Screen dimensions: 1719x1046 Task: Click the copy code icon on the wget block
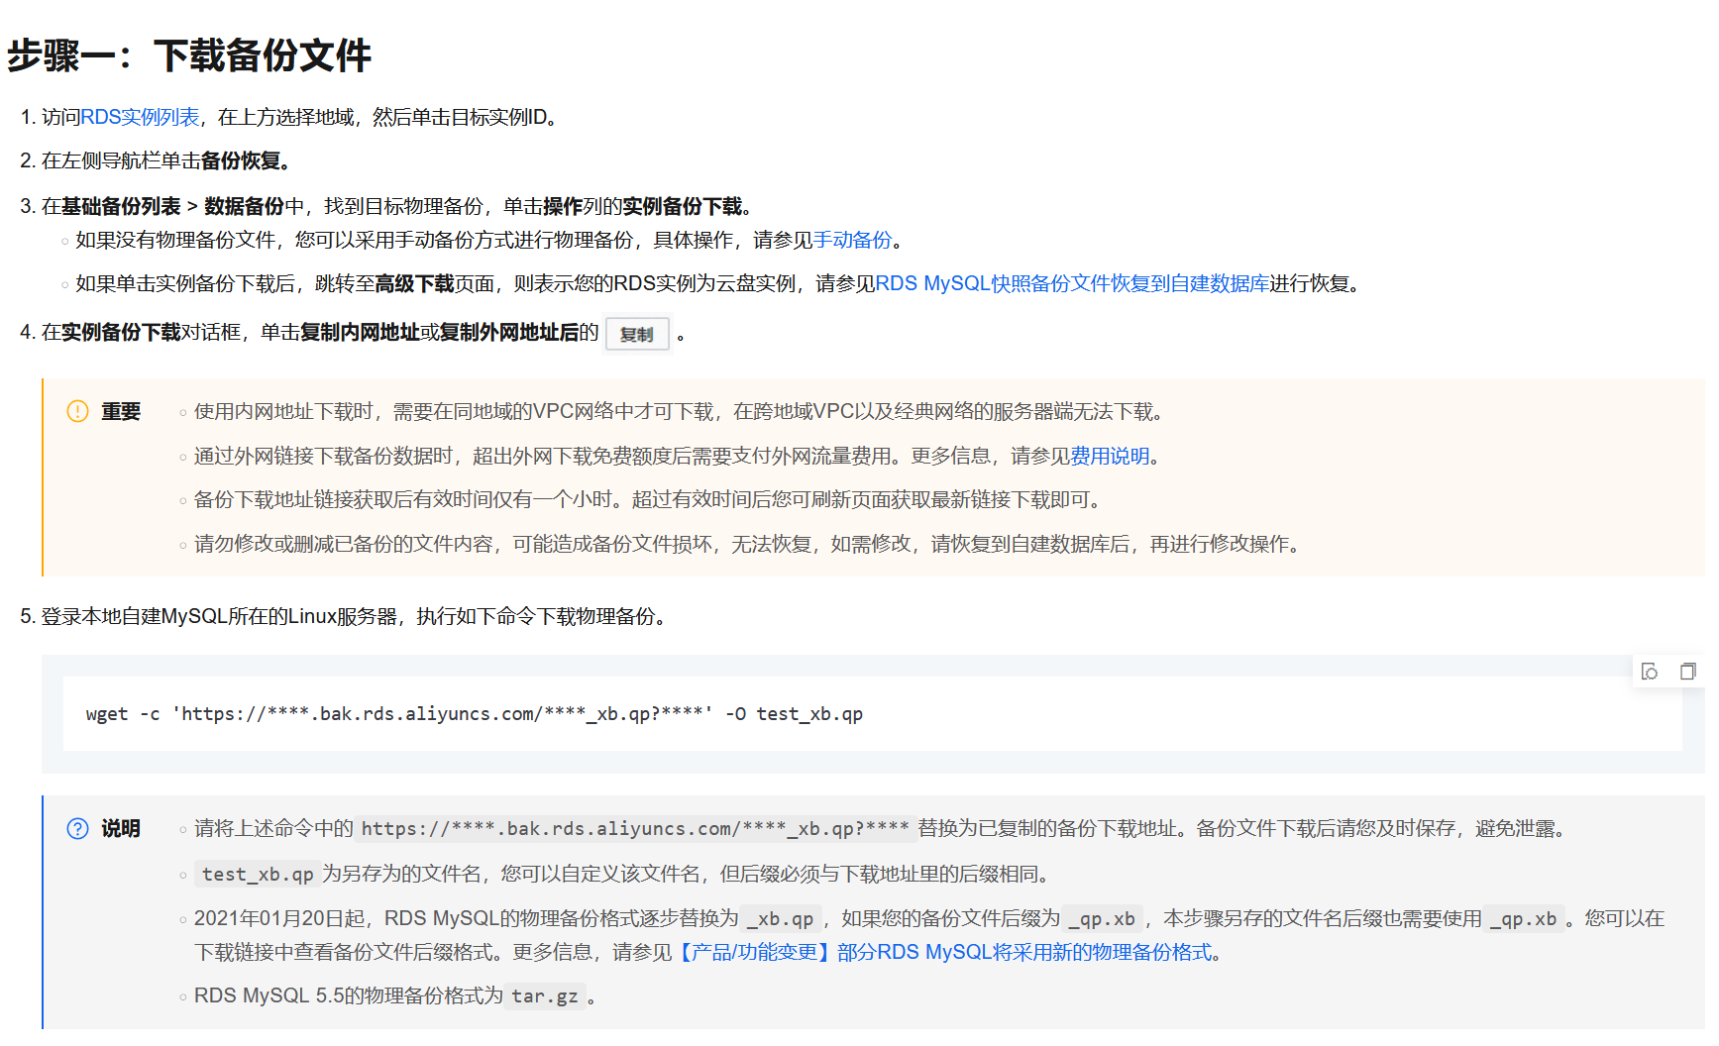tap(1687, 672)
